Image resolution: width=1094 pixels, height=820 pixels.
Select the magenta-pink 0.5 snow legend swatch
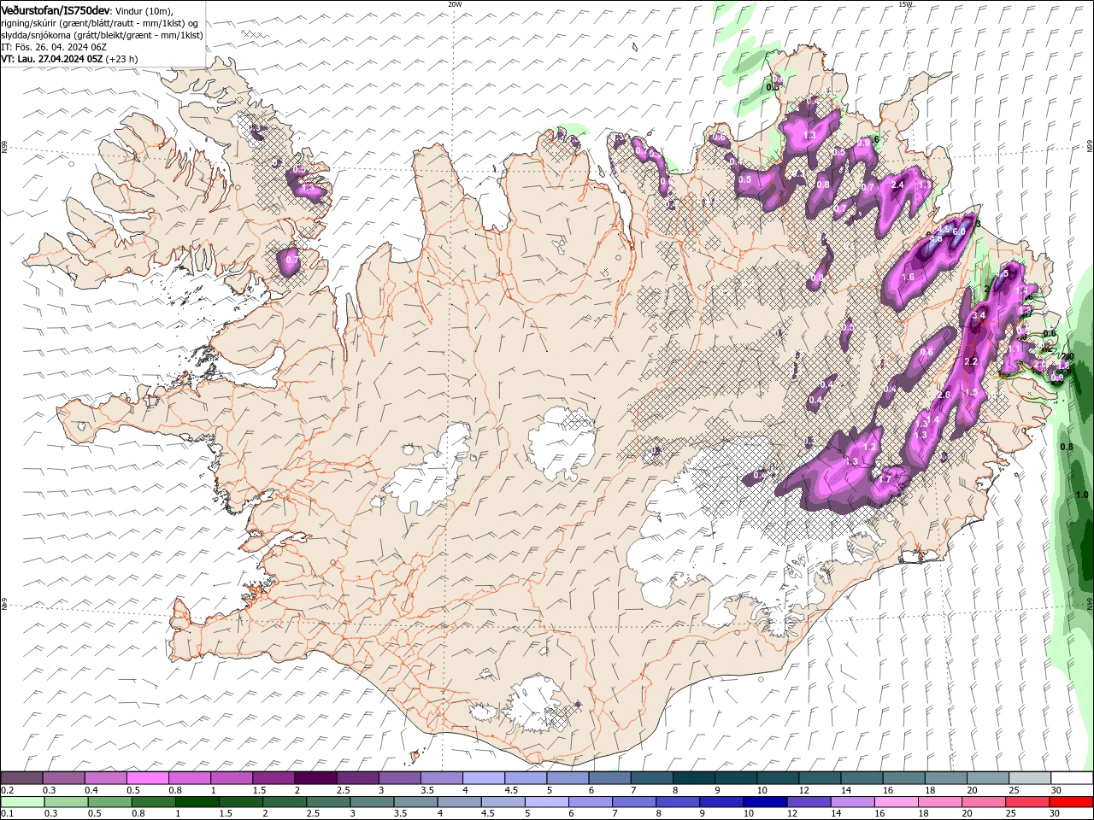coord(148,778)
